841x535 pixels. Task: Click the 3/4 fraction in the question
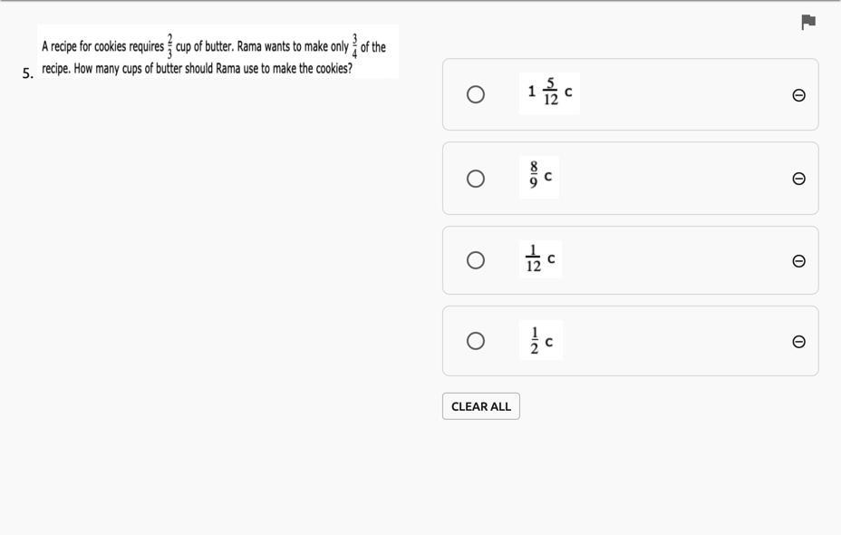coord(354,46)
